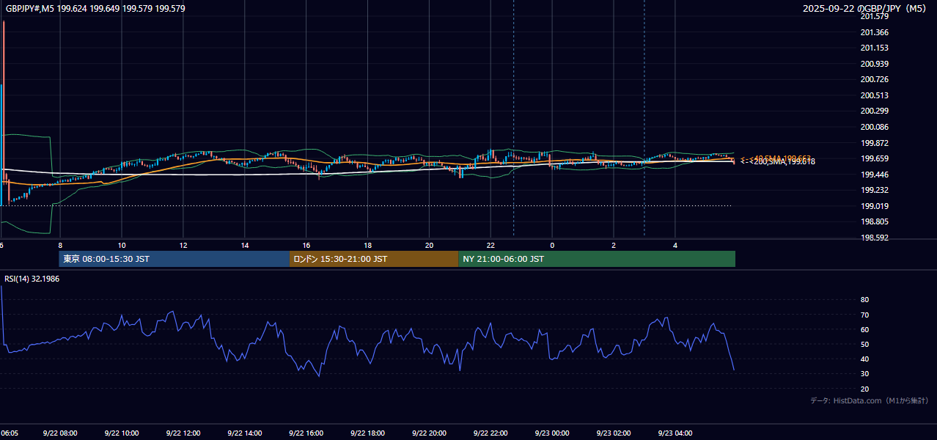Click the RSI(14) 32.1986 indicator label
937x440 pixels.
tap(33, 279)
